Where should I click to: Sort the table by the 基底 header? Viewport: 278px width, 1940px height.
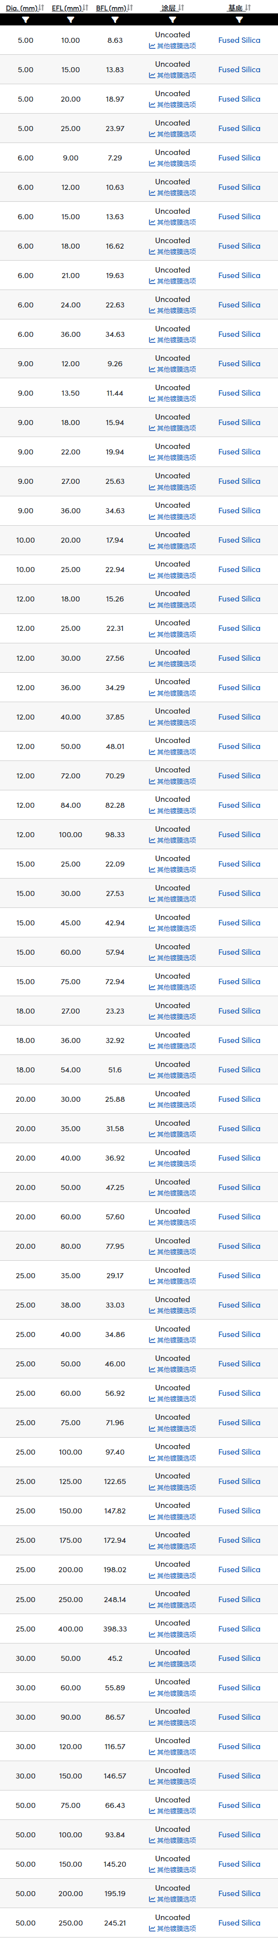(235, 8)
